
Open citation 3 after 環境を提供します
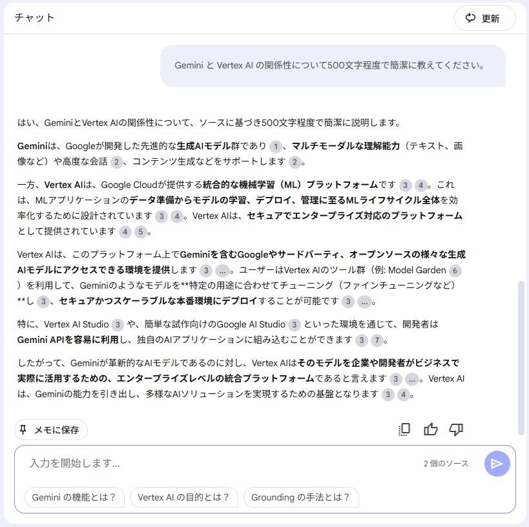[x=206, y=271]
